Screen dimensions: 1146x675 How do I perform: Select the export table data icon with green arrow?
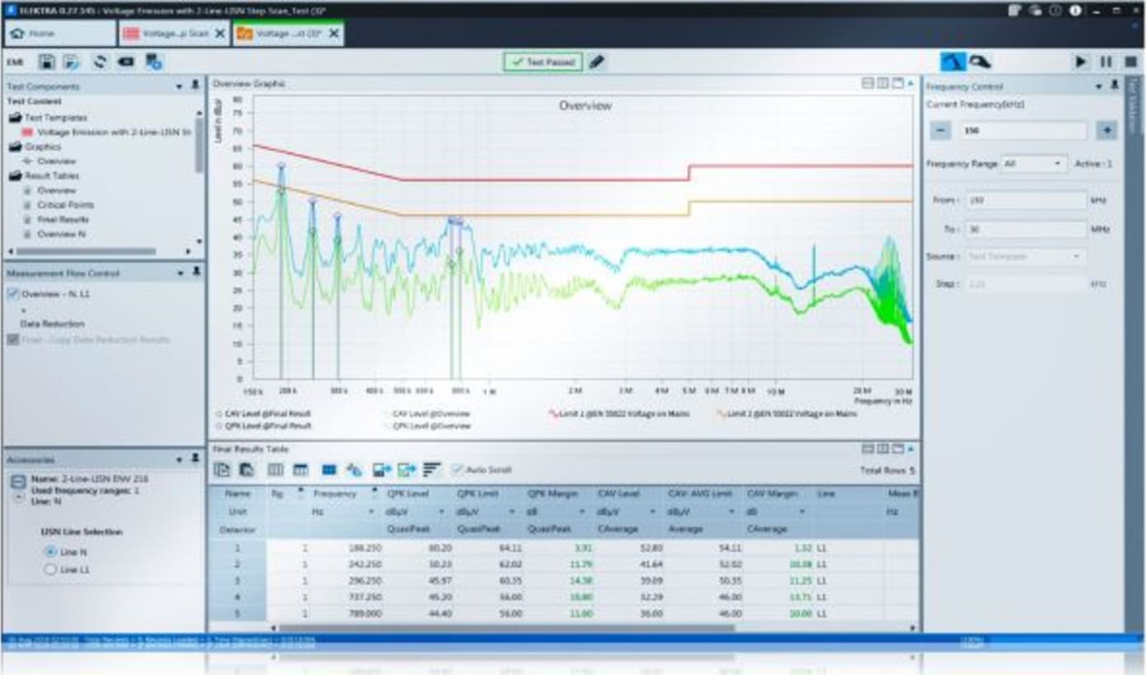tap(406, 469)
